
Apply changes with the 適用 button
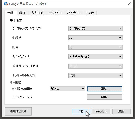(x=121, y=112)
